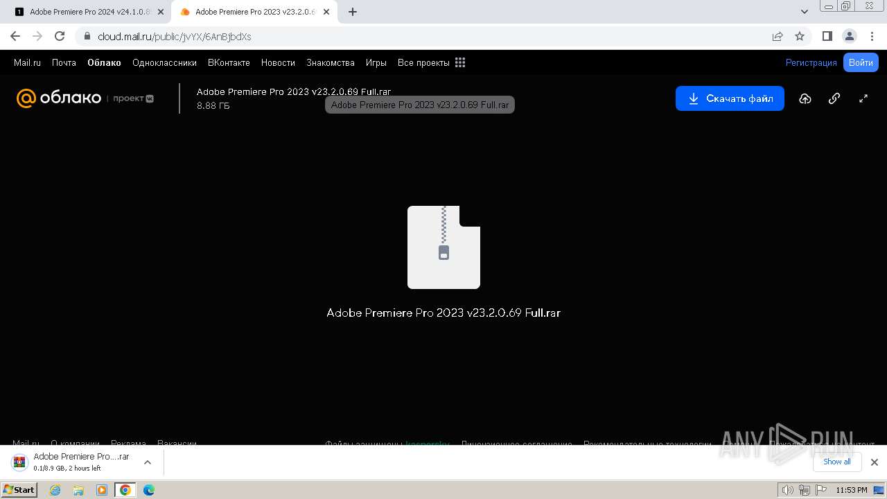Open the Mail.ru link in the portal bar
887x499 pixels.
(27, 62)
